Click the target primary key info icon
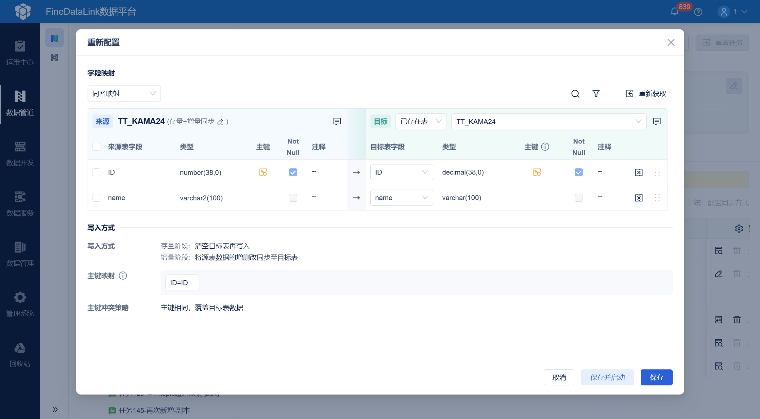Screen dimensions: 760x419 [x=545, y=147]
